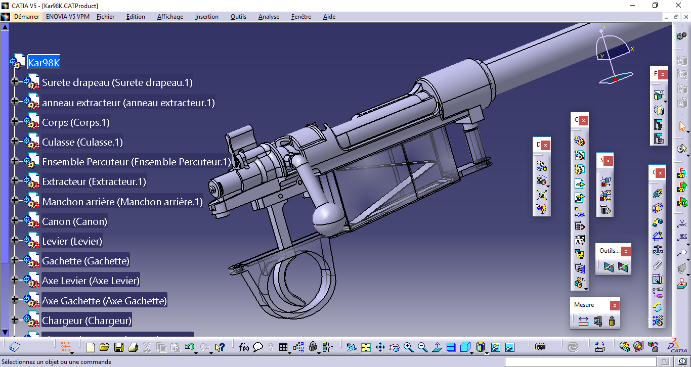This screenshot has height=367, width=691.
Task: Toggle Hide/Show on selected element
Action: [496, 347]
